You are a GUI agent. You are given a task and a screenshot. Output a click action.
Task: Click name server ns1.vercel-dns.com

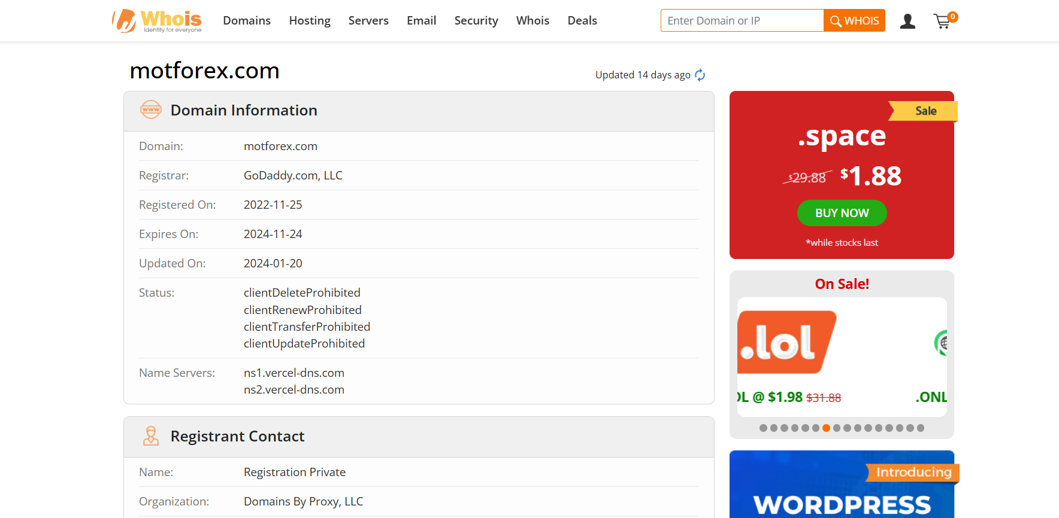(294, 373)
